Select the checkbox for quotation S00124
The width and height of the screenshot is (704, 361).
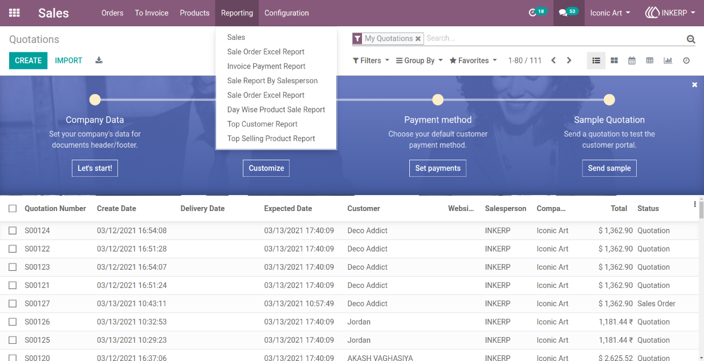[13, 231]
